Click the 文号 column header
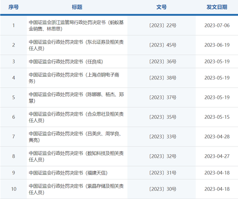The image size is (238, 199). (x=161, y=7)
